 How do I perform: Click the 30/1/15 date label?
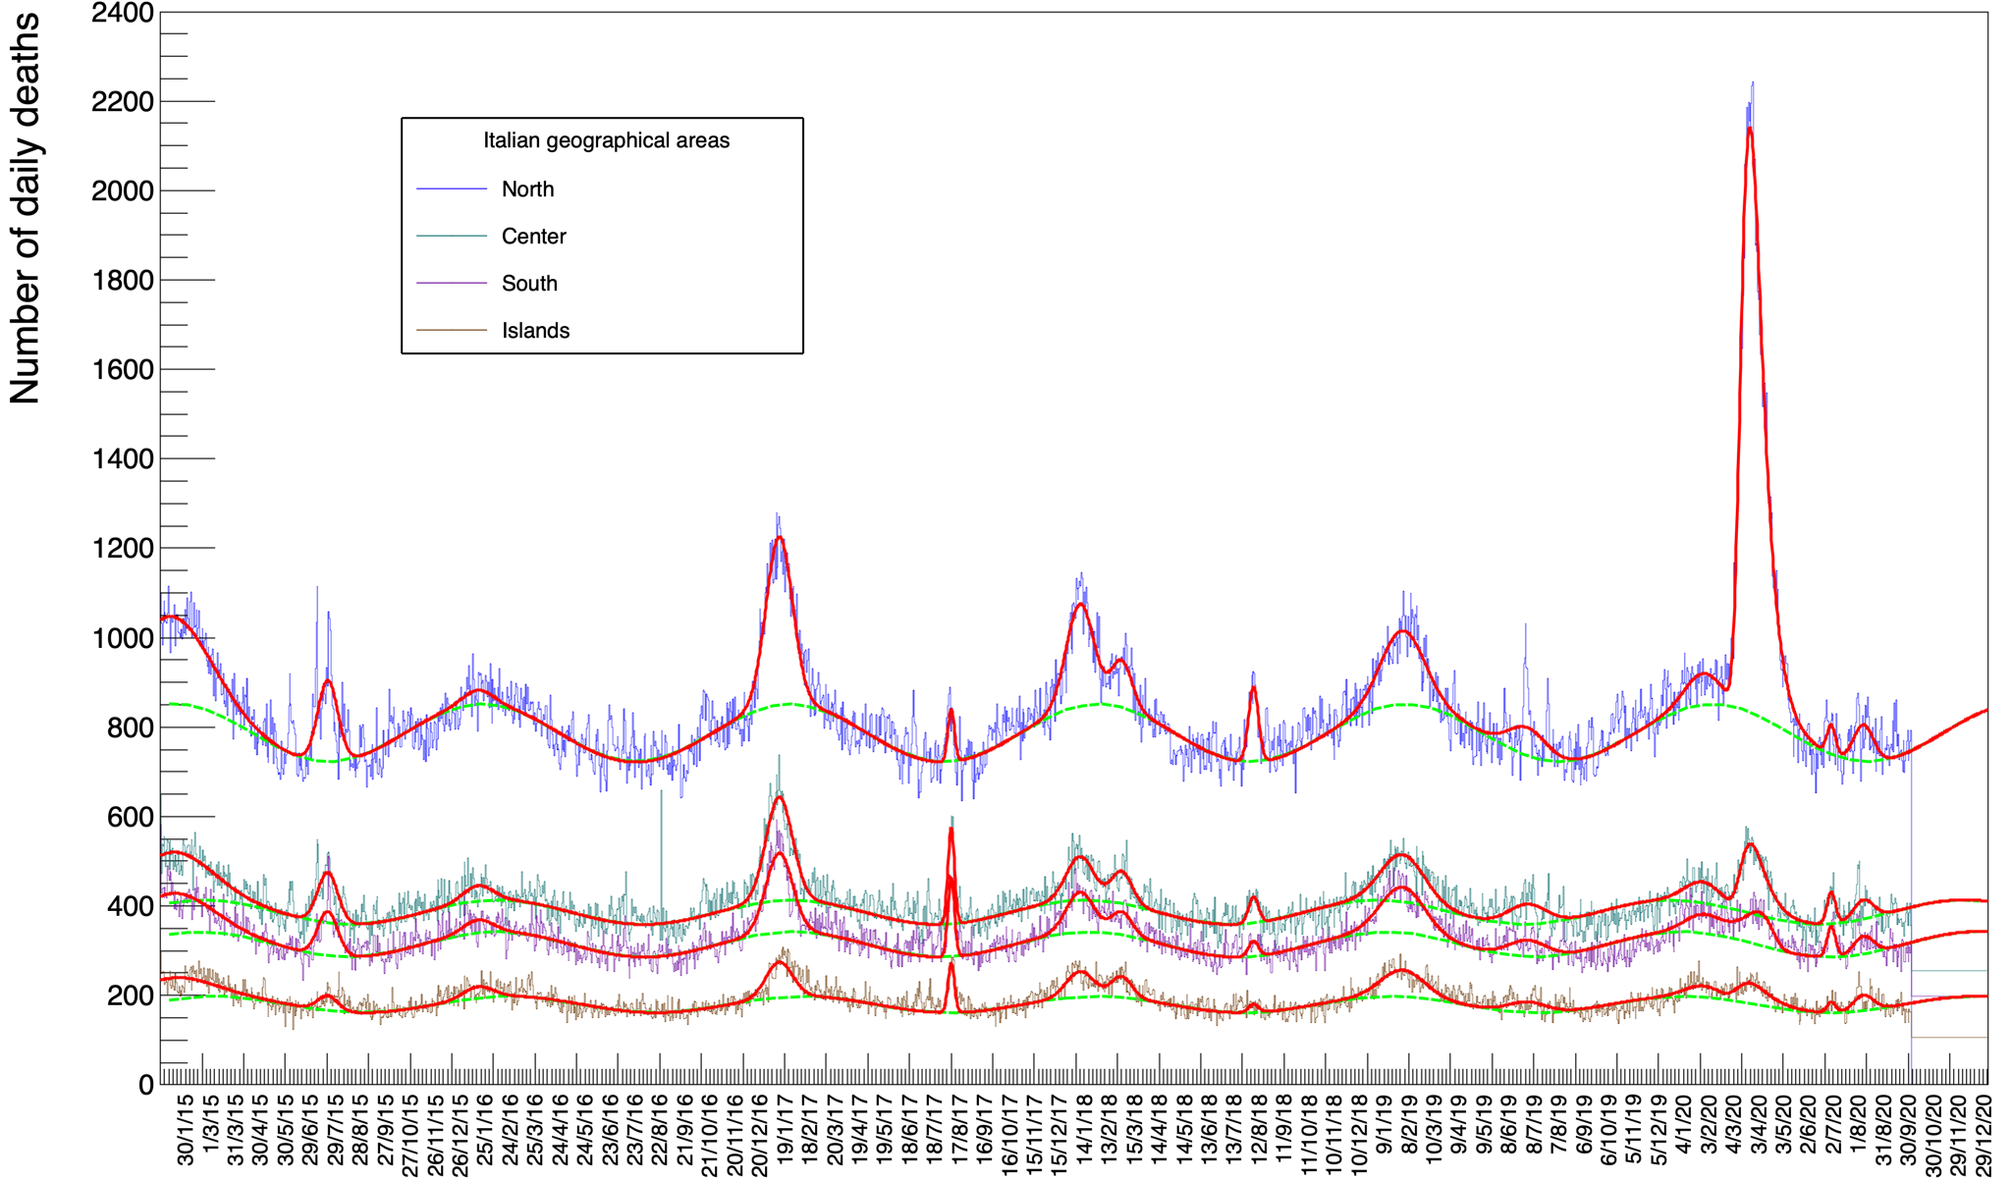coord(187,1131)
